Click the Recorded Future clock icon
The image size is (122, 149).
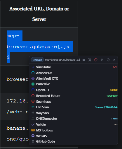pyautogui.click(x=33, y=96)
